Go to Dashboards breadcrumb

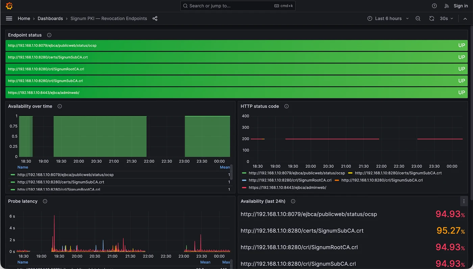point(50,19)
